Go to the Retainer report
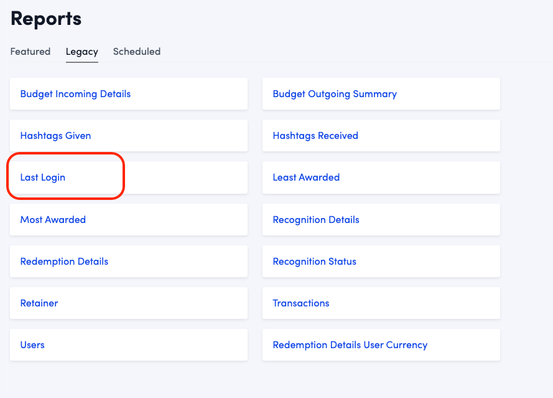 point(39,303)
